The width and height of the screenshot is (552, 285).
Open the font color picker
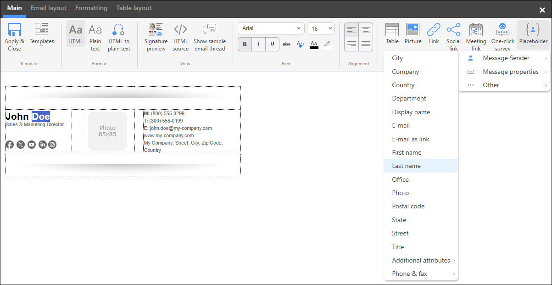click(x=314, y=44)
